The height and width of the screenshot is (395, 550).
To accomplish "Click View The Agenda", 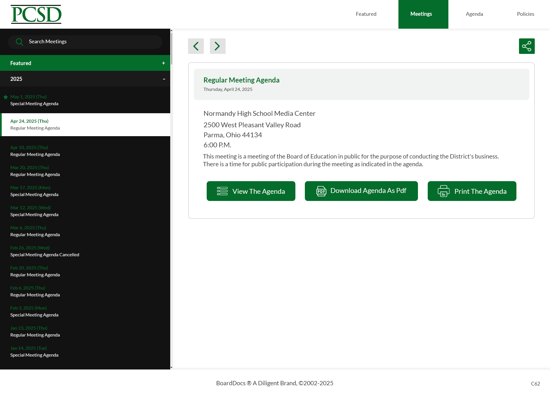I will tap(251, 191).
